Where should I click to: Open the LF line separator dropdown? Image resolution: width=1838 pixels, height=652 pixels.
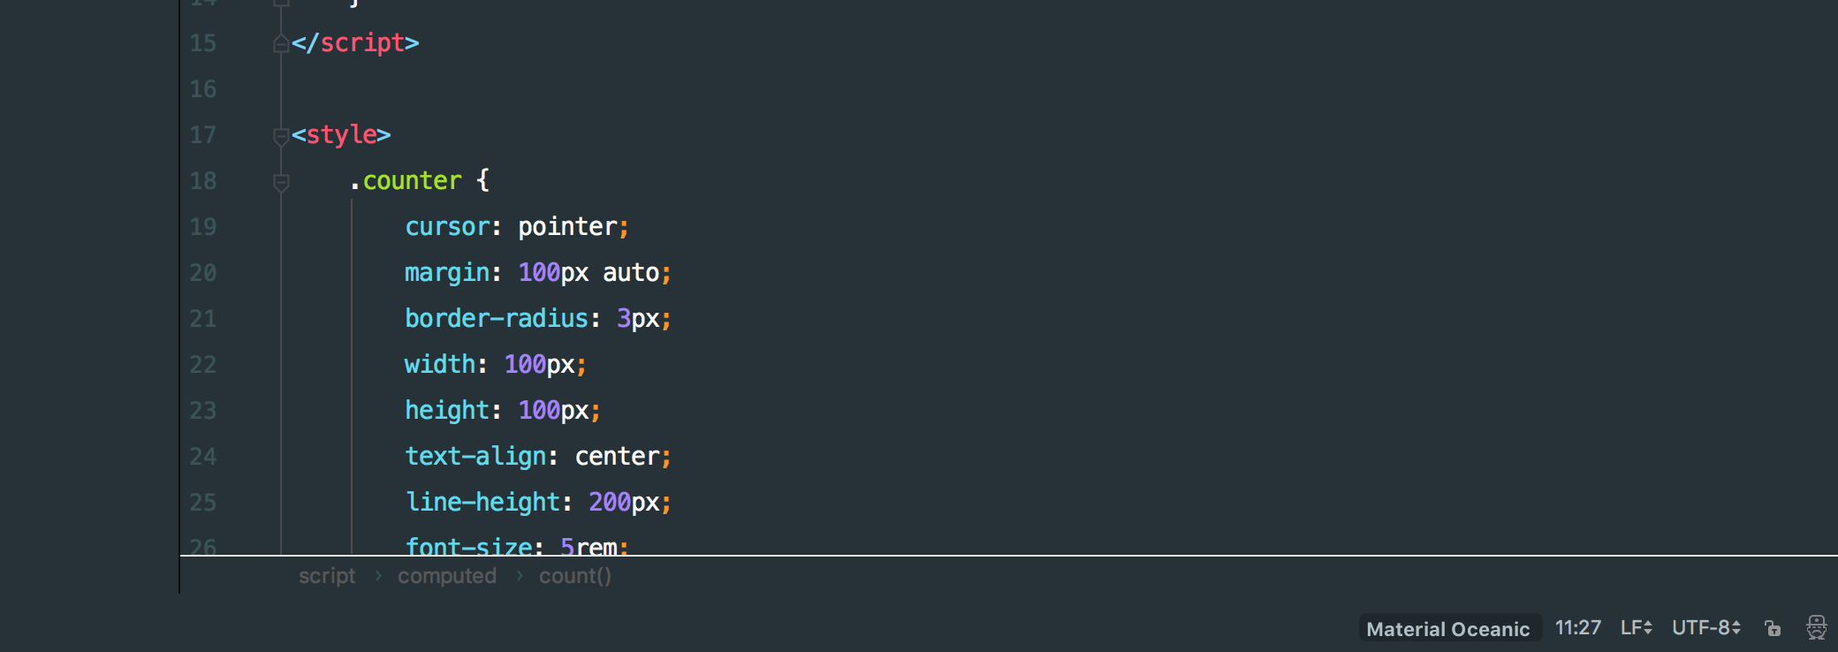(1636, 627)
